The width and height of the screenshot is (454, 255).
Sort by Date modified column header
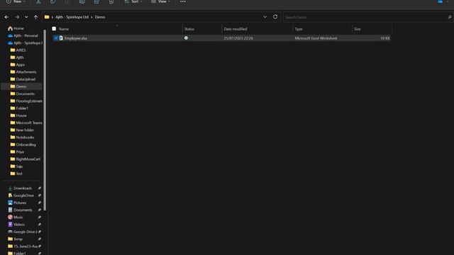click(235, 29)
